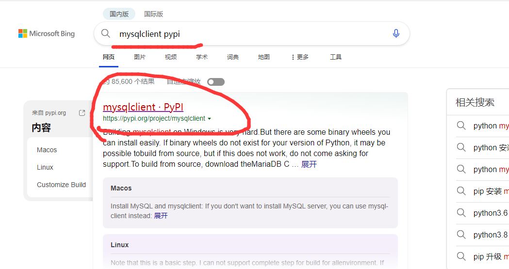The height and width of the screenshot is (269, 509).
Task: Select the 学术 tab
Action: [x=201, y=57]
